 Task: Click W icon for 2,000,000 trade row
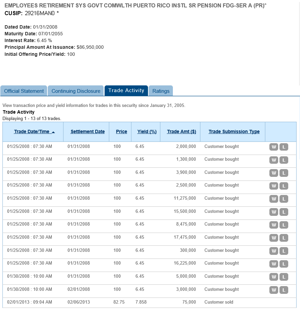(274, 147)
